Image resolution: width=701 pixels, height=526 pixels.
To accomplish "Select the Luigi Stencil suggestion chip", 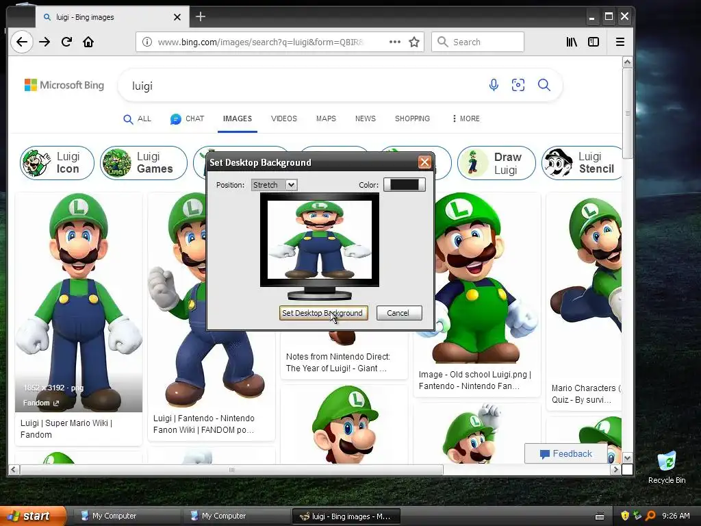I will click(x=581, y=163).
